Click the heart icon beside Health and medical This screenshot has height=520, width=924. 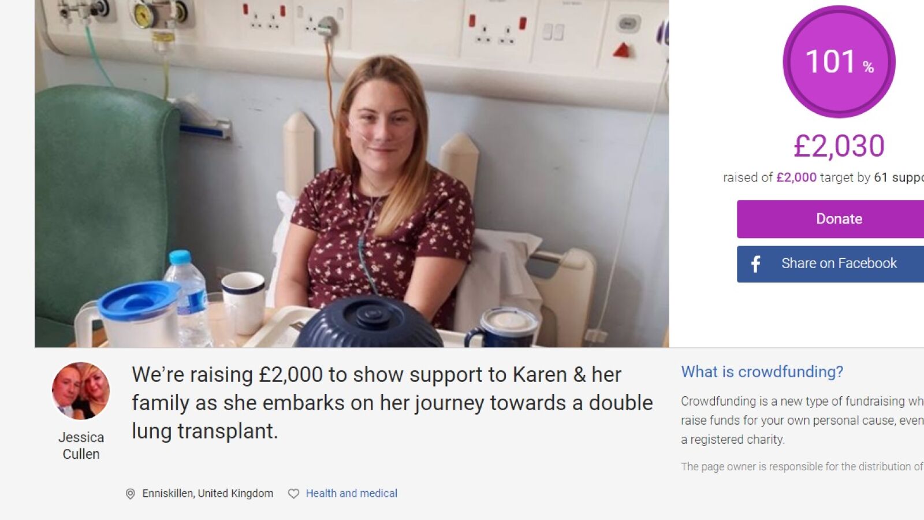coord(293,493)
